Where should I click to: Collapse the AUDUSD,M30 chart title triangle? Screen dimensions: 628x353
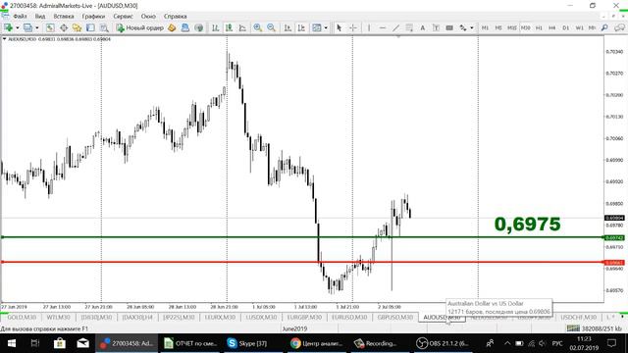[x=4, y=39]
